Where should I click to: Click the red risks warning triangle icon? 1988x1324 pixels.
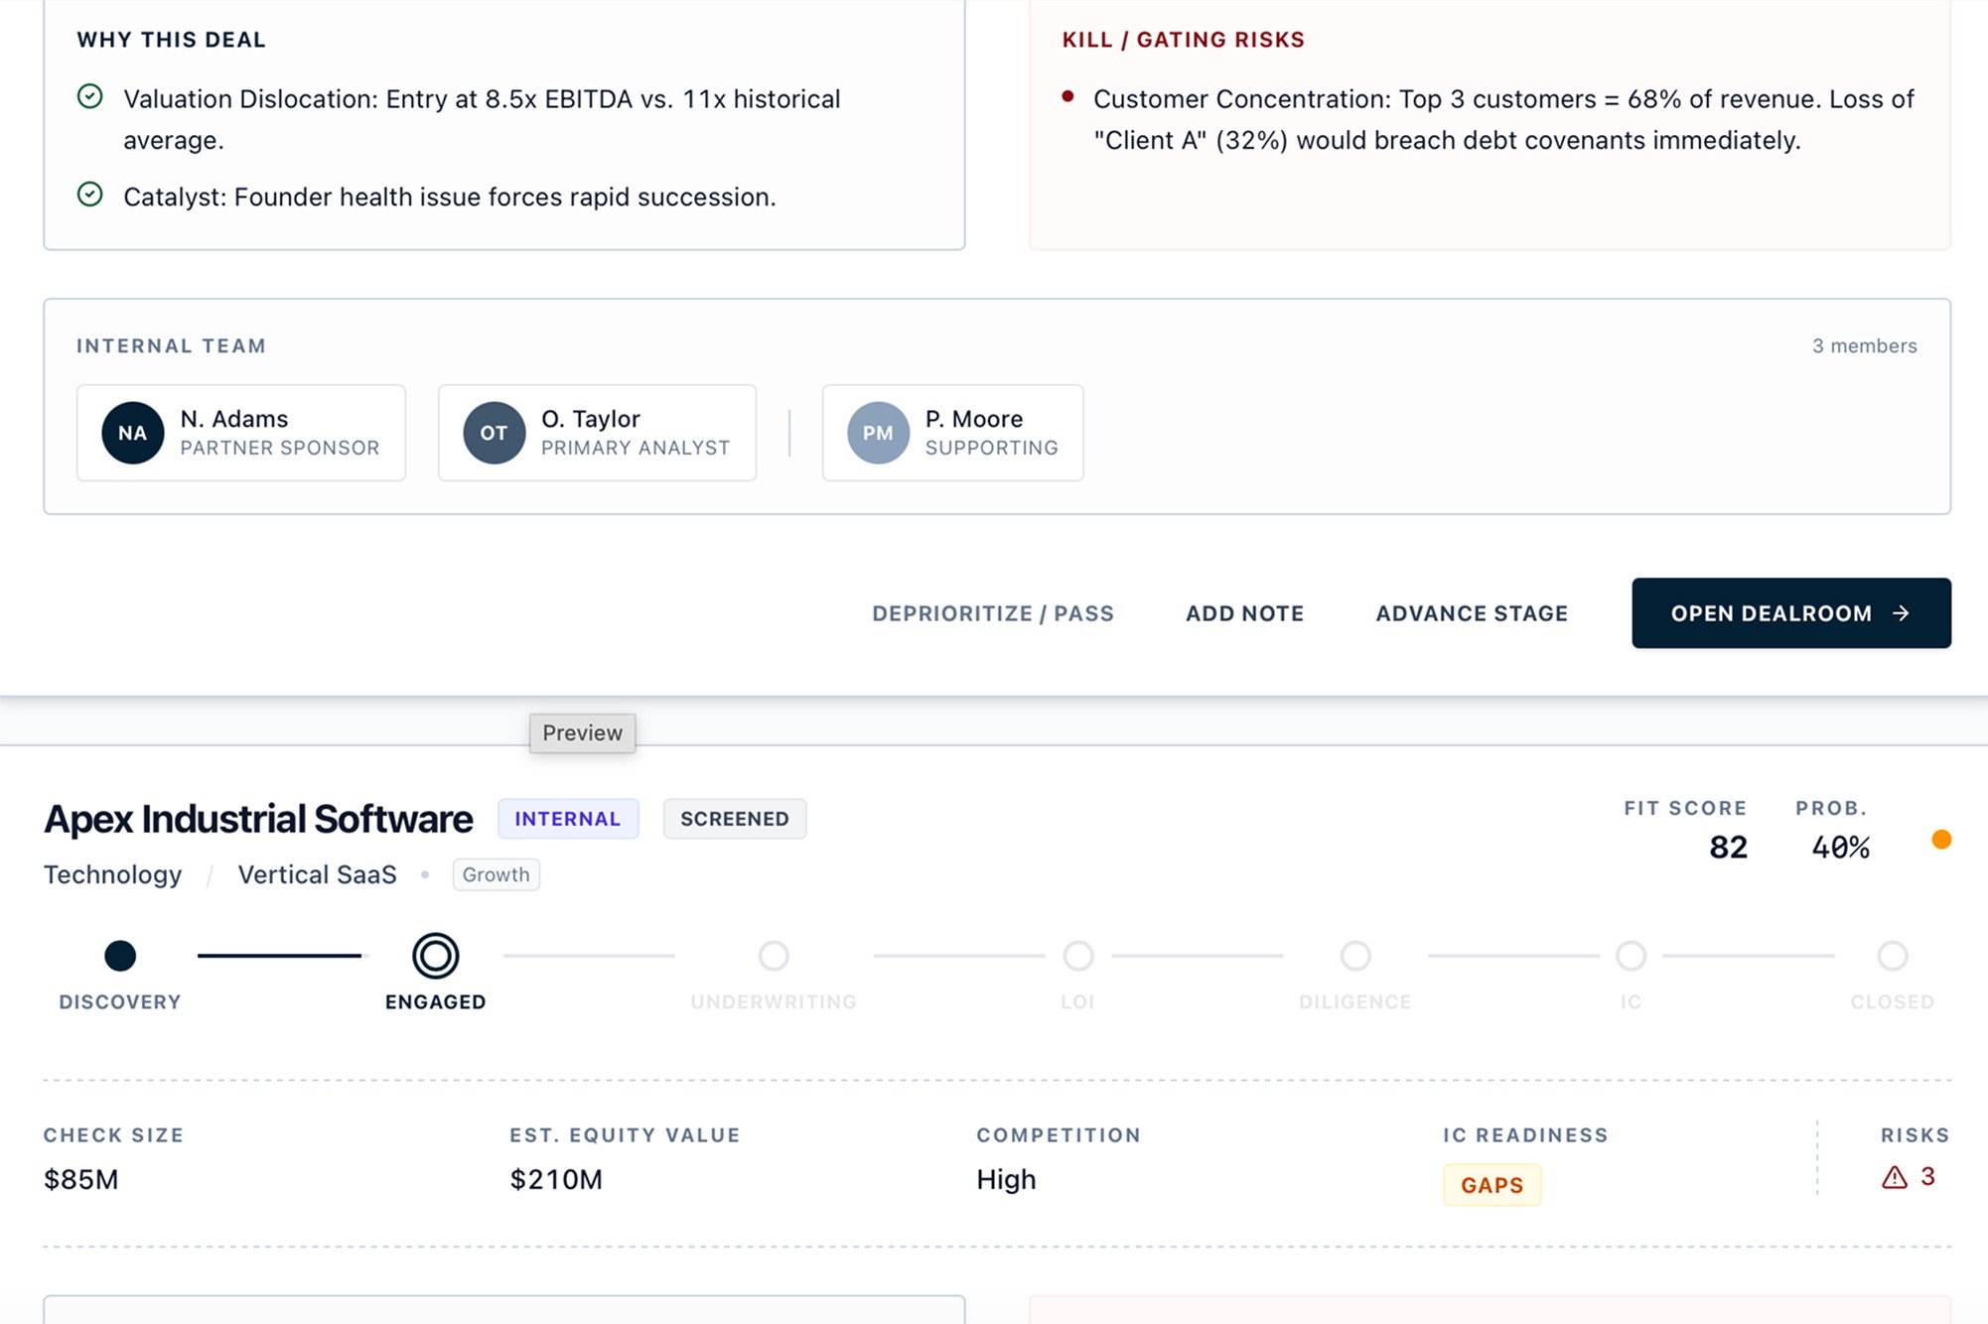(1894, 1177)
